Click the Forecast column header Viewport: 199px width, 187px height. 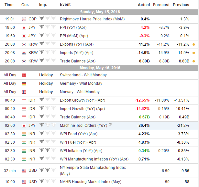pos(161,5)
